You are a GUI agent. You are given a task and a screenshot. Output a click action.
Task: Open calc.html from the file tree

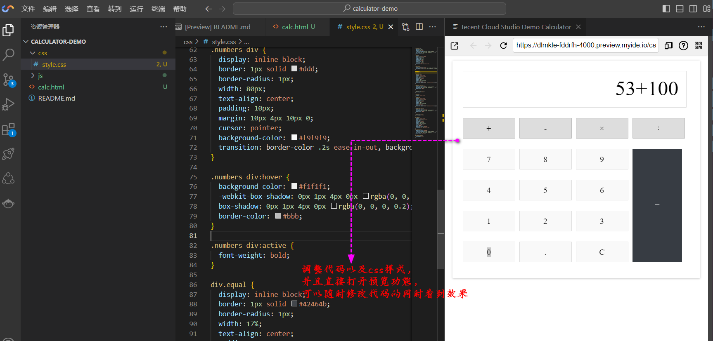[98, 87]
